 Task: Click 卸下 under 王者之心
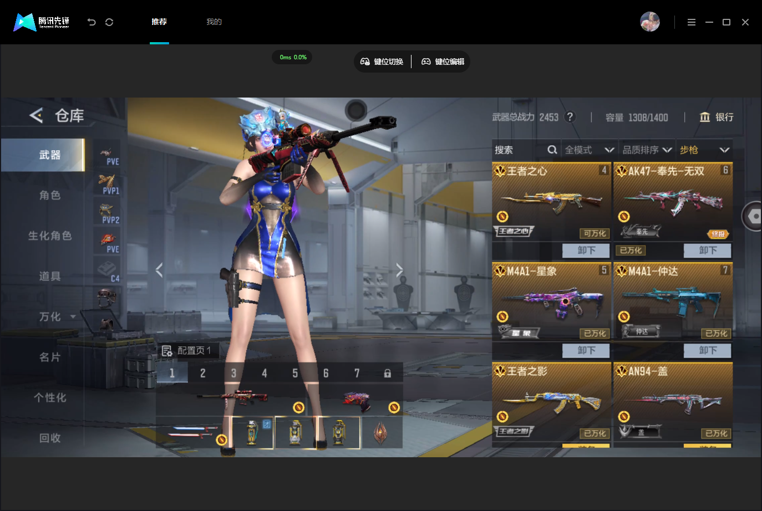(586, 251)
